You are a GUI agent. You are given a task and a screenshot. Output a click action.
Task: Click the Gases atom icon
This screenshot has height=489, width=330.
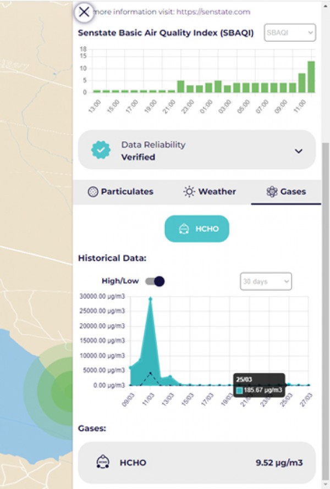click(x=271, y=192)
